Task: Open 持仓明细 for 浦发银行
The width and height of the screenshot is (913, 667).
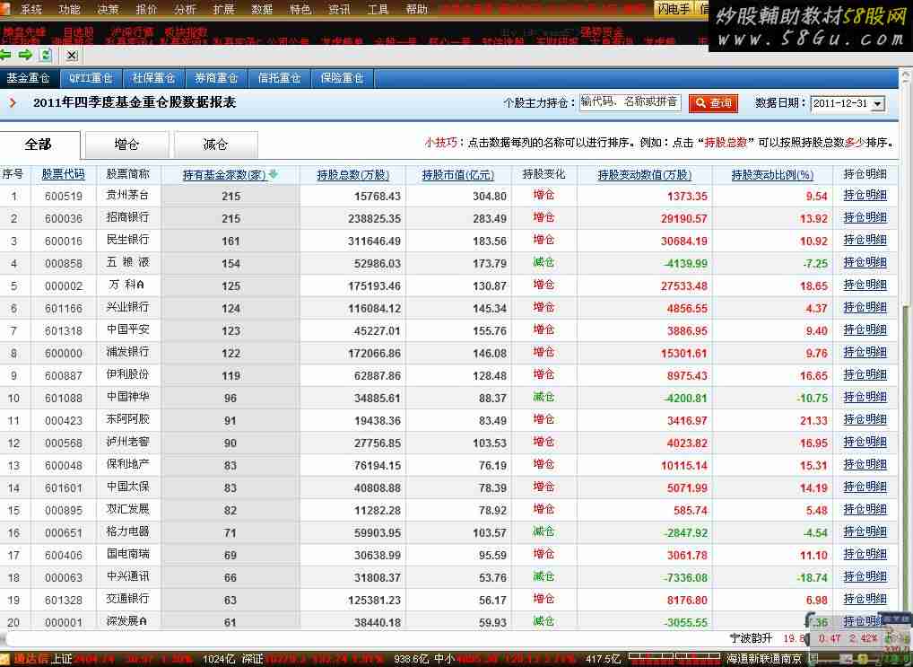Action: point(865,352)
